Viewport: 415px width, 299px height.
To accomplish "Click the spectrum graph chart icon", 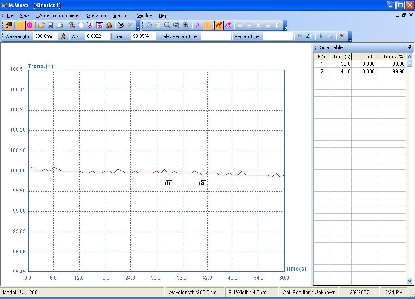I will tap(90, 25).
